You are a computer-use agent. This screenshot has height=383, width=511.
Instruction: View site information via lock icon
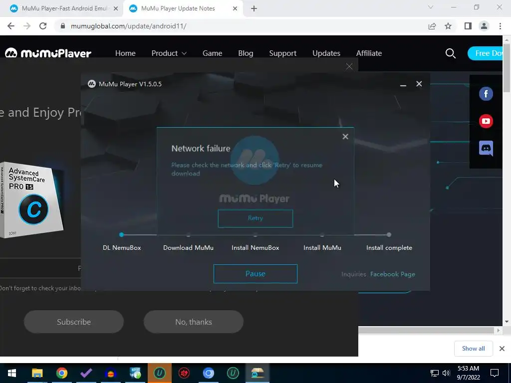pos(63,26)
